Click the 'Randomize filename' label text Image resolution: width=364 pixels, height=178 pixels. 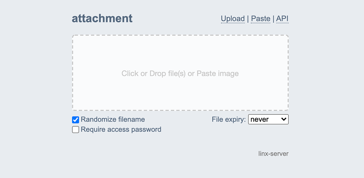point(113,120)
